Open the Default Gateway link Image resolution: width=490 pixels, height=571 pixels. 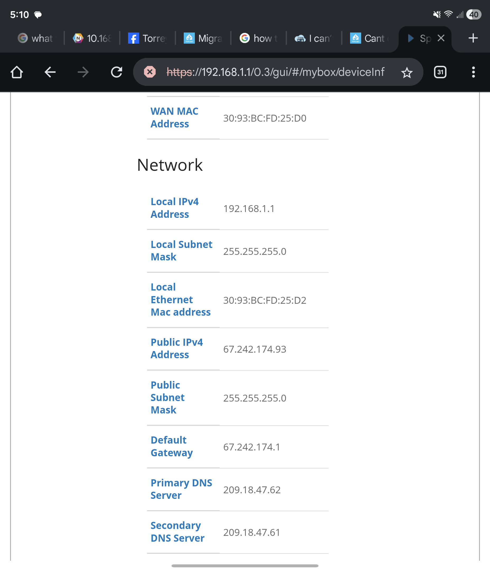[x=172, y=446]
